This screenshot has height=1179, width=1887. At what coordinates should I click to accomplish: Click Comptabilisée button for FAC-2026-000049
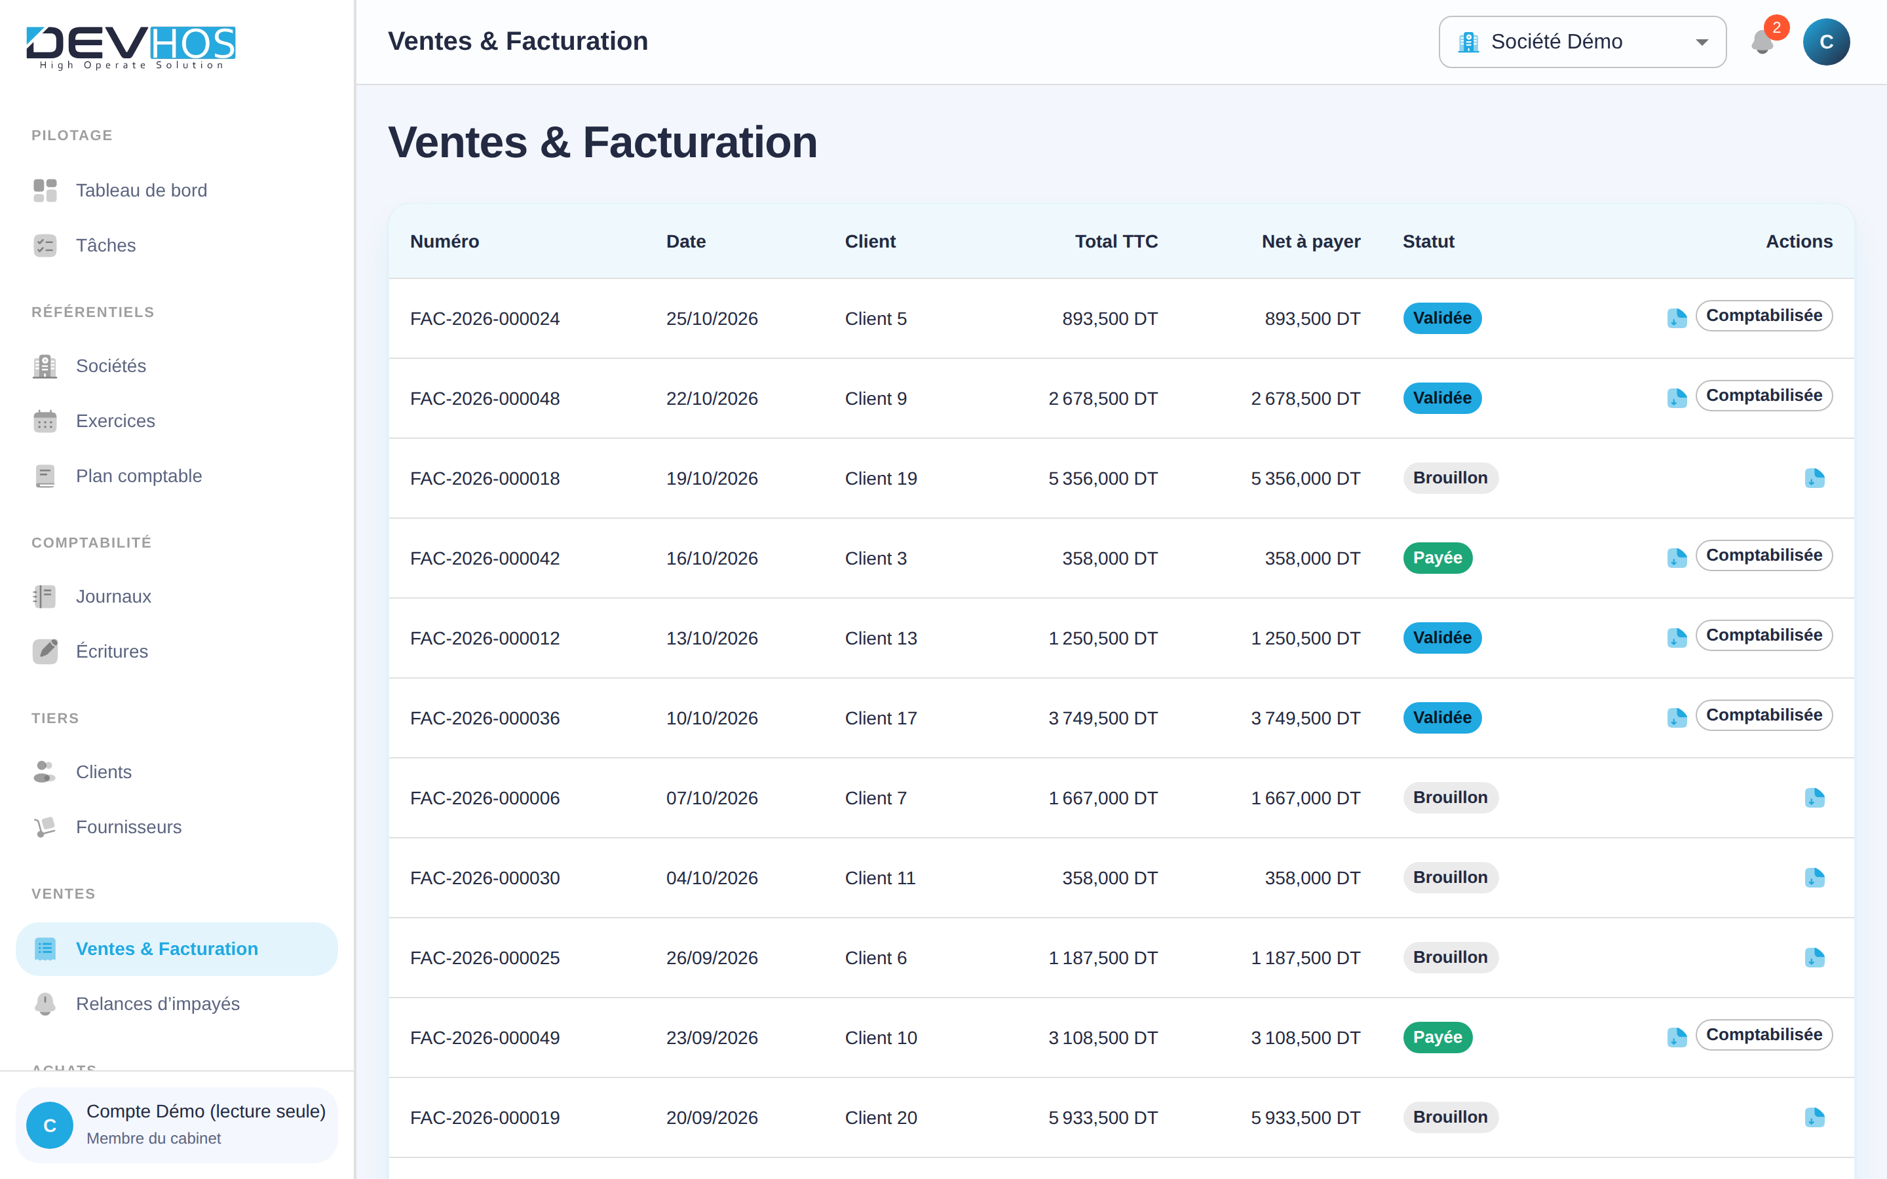coord(1764,1035)
